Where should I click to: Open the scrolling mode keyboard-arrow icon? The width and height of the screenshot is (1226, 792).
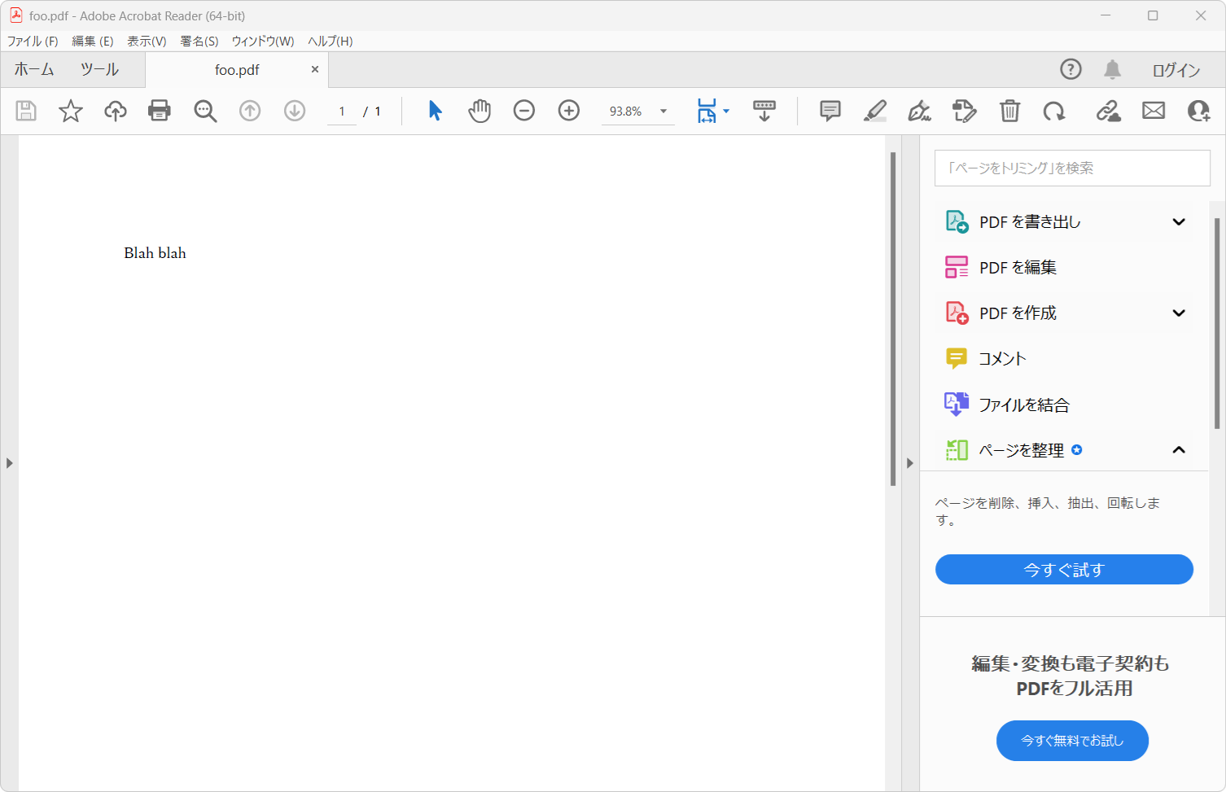tap(764, 111)
